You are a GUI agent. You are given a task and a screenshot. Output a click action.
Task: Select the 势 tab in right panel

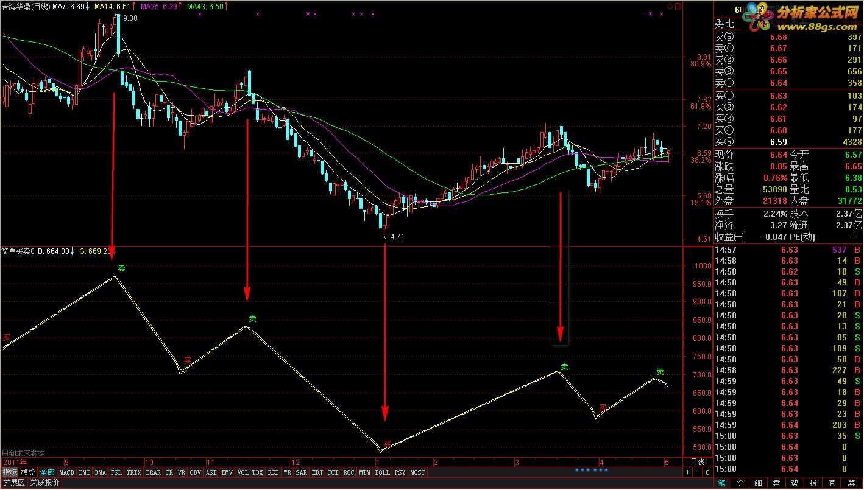point(795,483)
